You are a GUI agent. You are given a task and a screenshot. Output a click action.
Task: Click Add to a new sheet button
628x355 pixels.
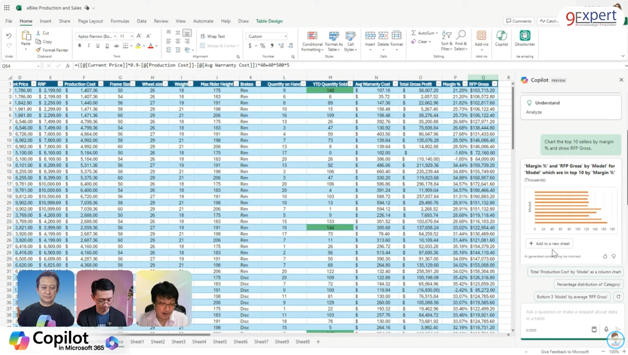point(549,243)
